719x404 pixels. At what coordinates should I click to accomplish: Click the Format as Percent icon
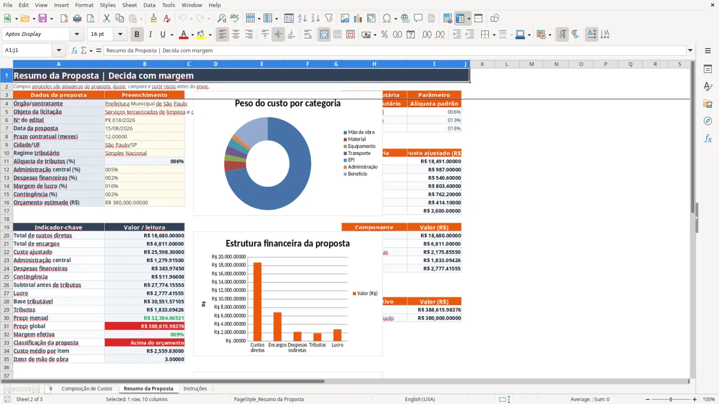[x=384, y=35]
